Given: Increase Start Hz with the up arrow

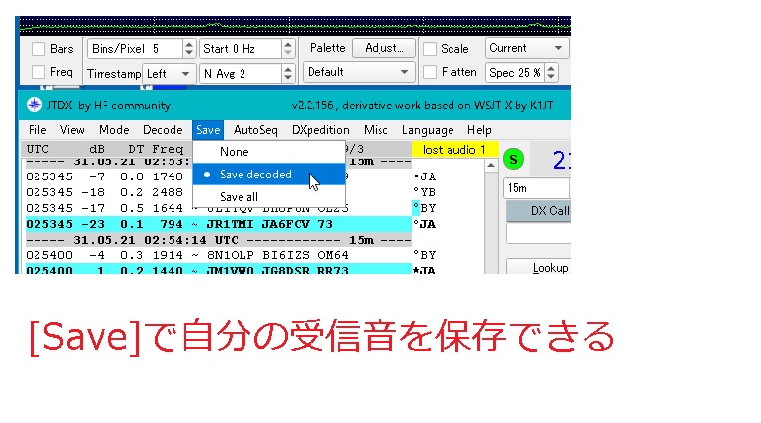Looking at the screenshot, I should 288,44.
